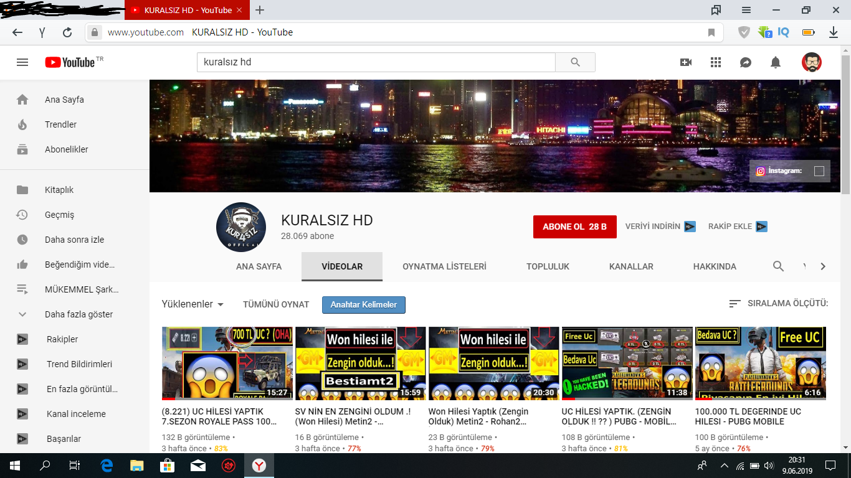Switch to ANA SAYFA channel tab

tap(259, 266)
